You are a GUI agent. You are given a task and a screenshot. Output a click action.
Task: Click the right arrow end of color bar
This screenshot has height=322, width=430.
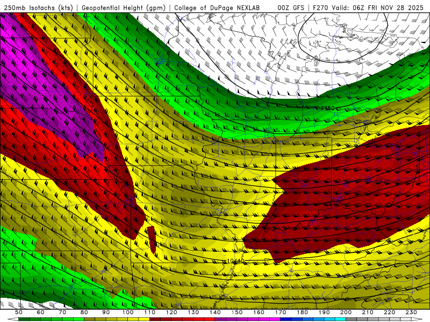click(x=417, y=319)
